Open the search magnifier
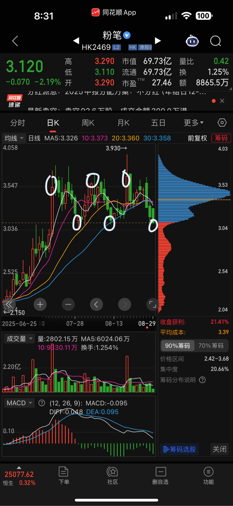This screenshot has width=233, height=506. (x=216, y=41)
